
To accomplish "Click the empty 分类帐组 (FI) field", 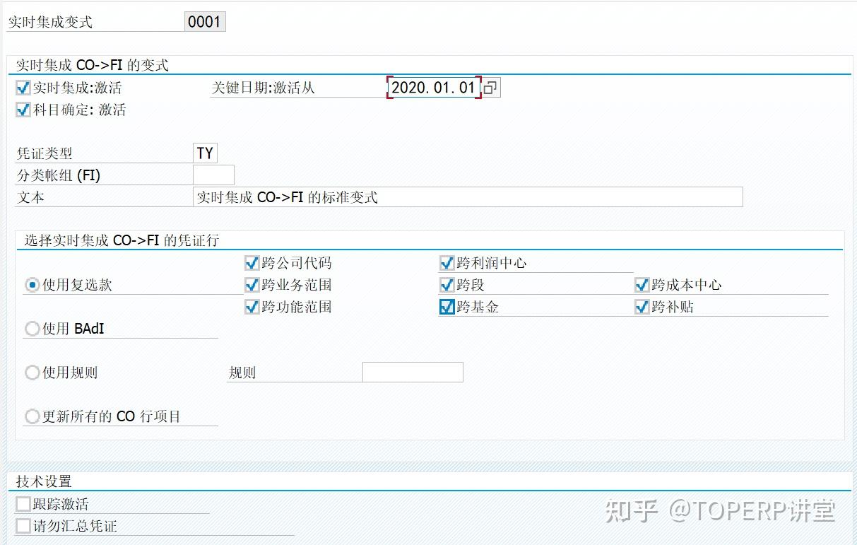I will [x=213, y=175].
